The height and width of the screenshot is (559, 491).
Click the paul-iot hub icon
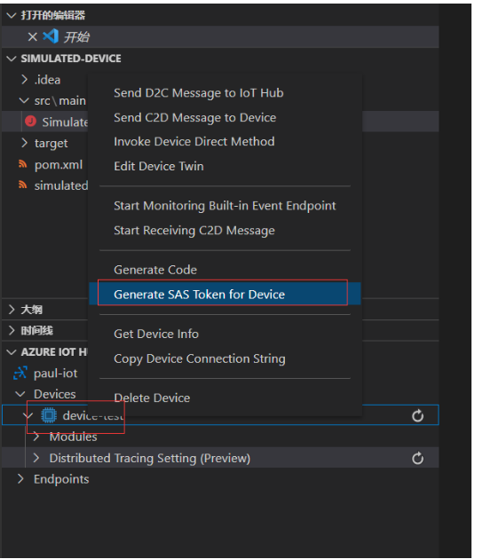click(x=20, y=374)
